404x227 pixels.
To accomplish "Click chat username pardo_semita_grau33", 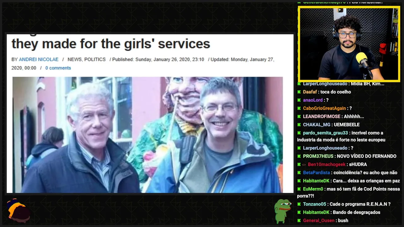I will click(x=325, y=133).
